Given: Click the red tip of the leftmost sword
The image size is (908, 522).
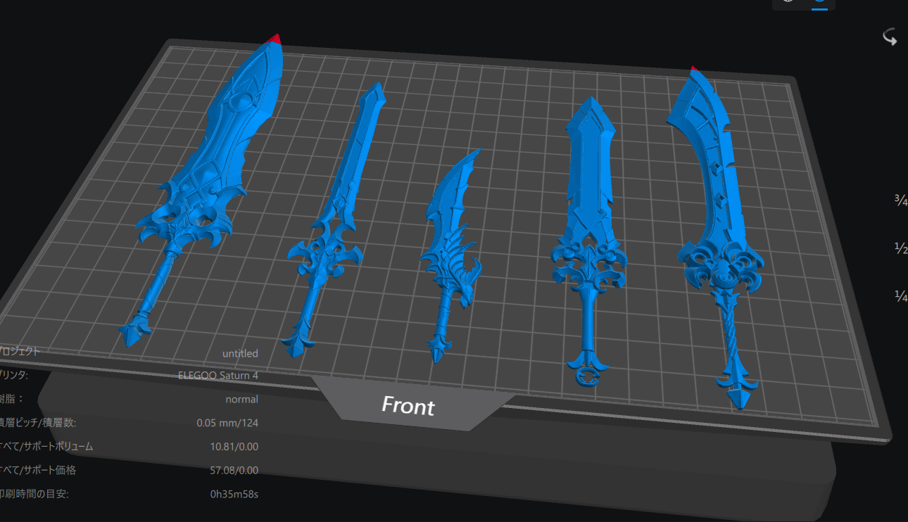Looking at the screenshot, I should point(275,39).
